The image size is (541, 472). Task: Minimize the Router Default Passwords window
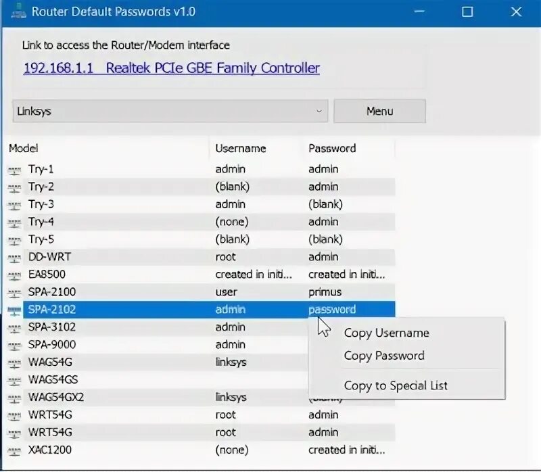tap(419, 11)
